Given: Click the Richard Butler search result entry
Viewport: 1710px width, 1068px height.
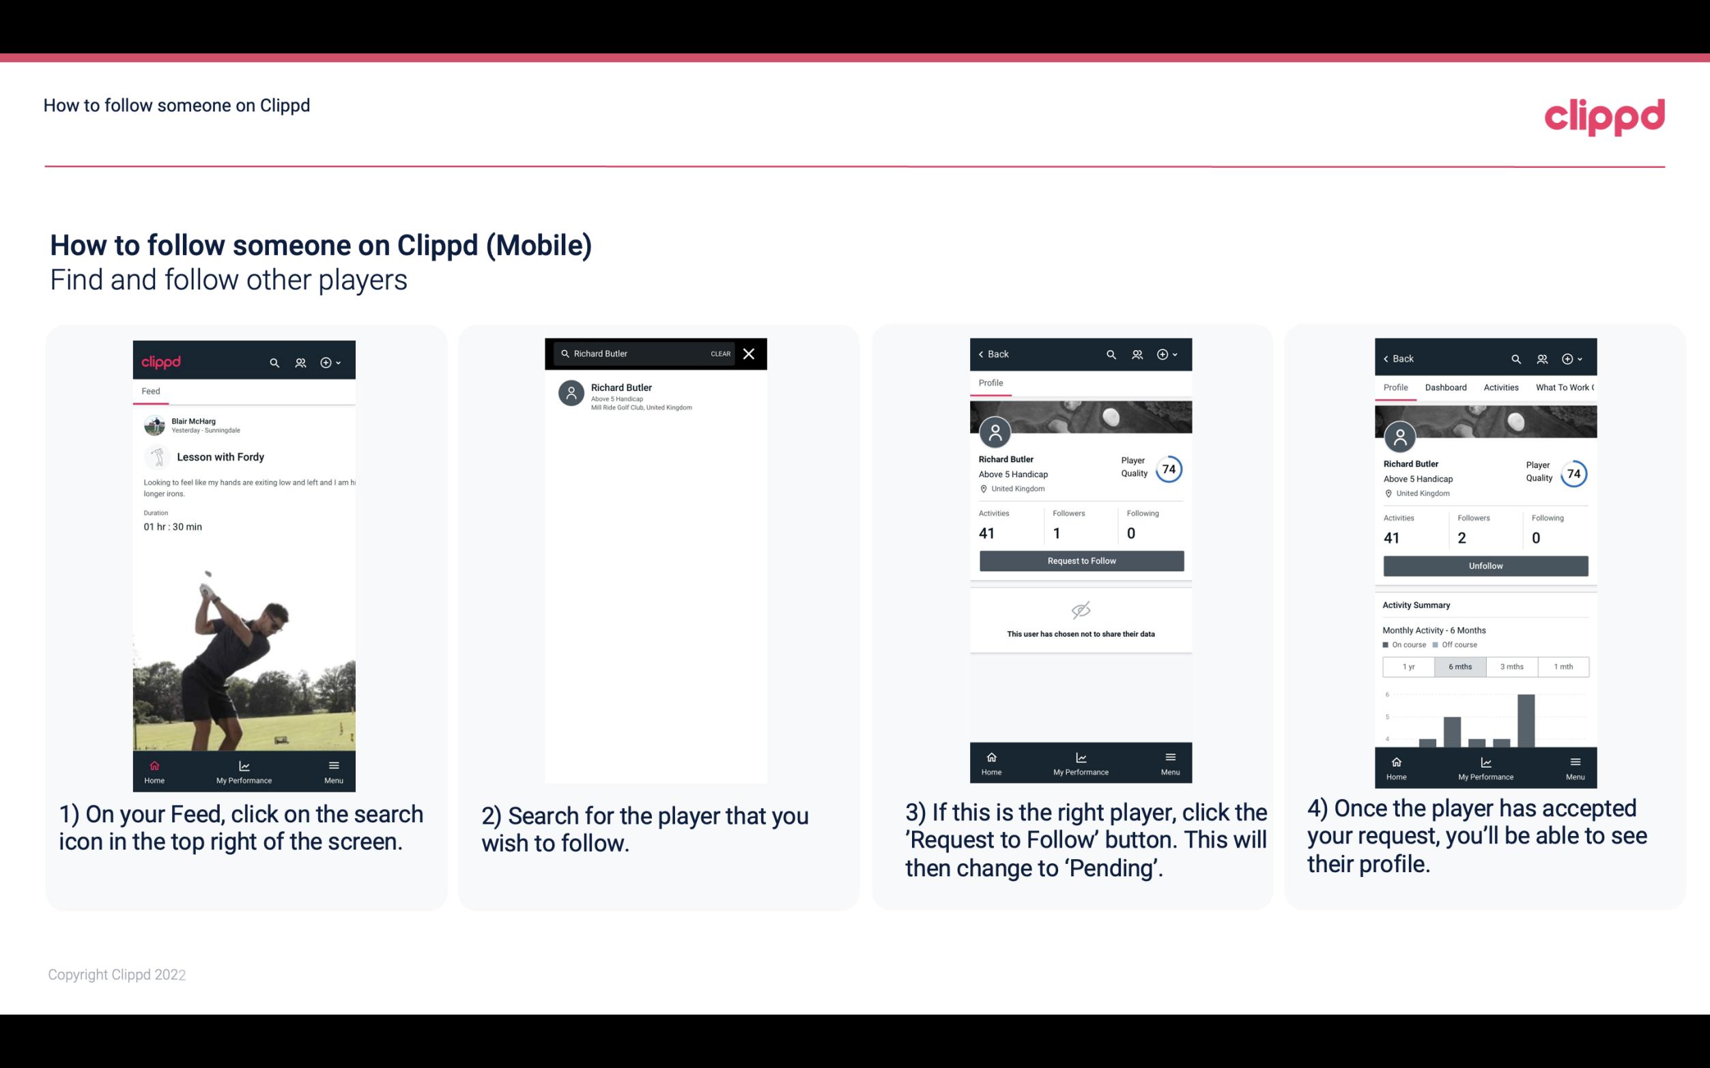Looking at the screenshot, I should (x=658, y=395).
